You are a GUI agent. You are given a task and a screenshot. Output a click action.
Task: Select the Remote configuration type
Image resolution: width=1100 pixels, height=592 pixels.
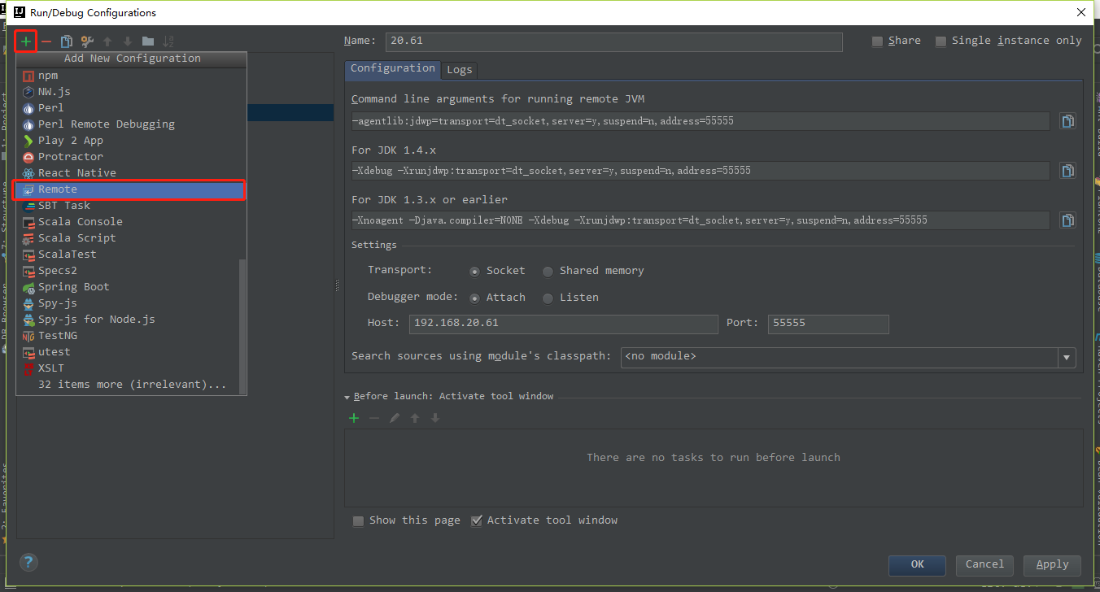131,189
